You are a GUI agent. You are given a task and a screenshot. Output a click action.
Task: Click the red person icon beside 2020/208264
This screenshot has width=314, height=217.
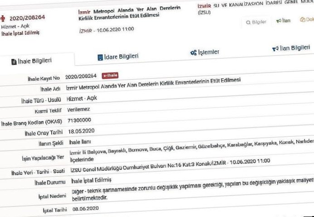[x=5, y=19]
